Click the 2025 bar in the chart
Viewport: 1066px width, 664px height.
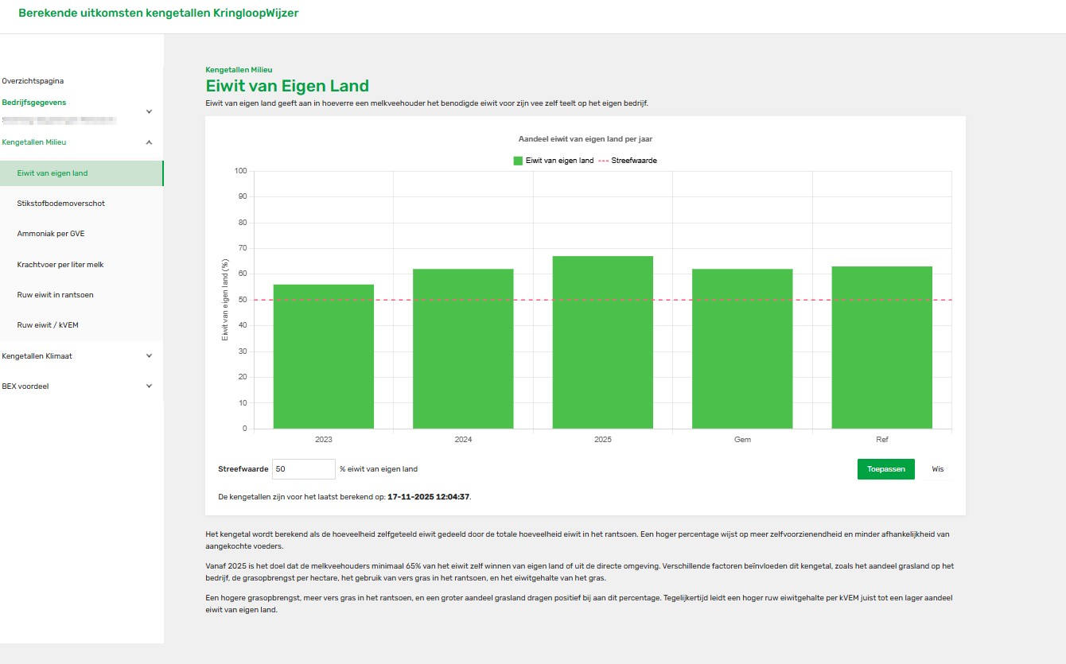(x=602, y=342)
